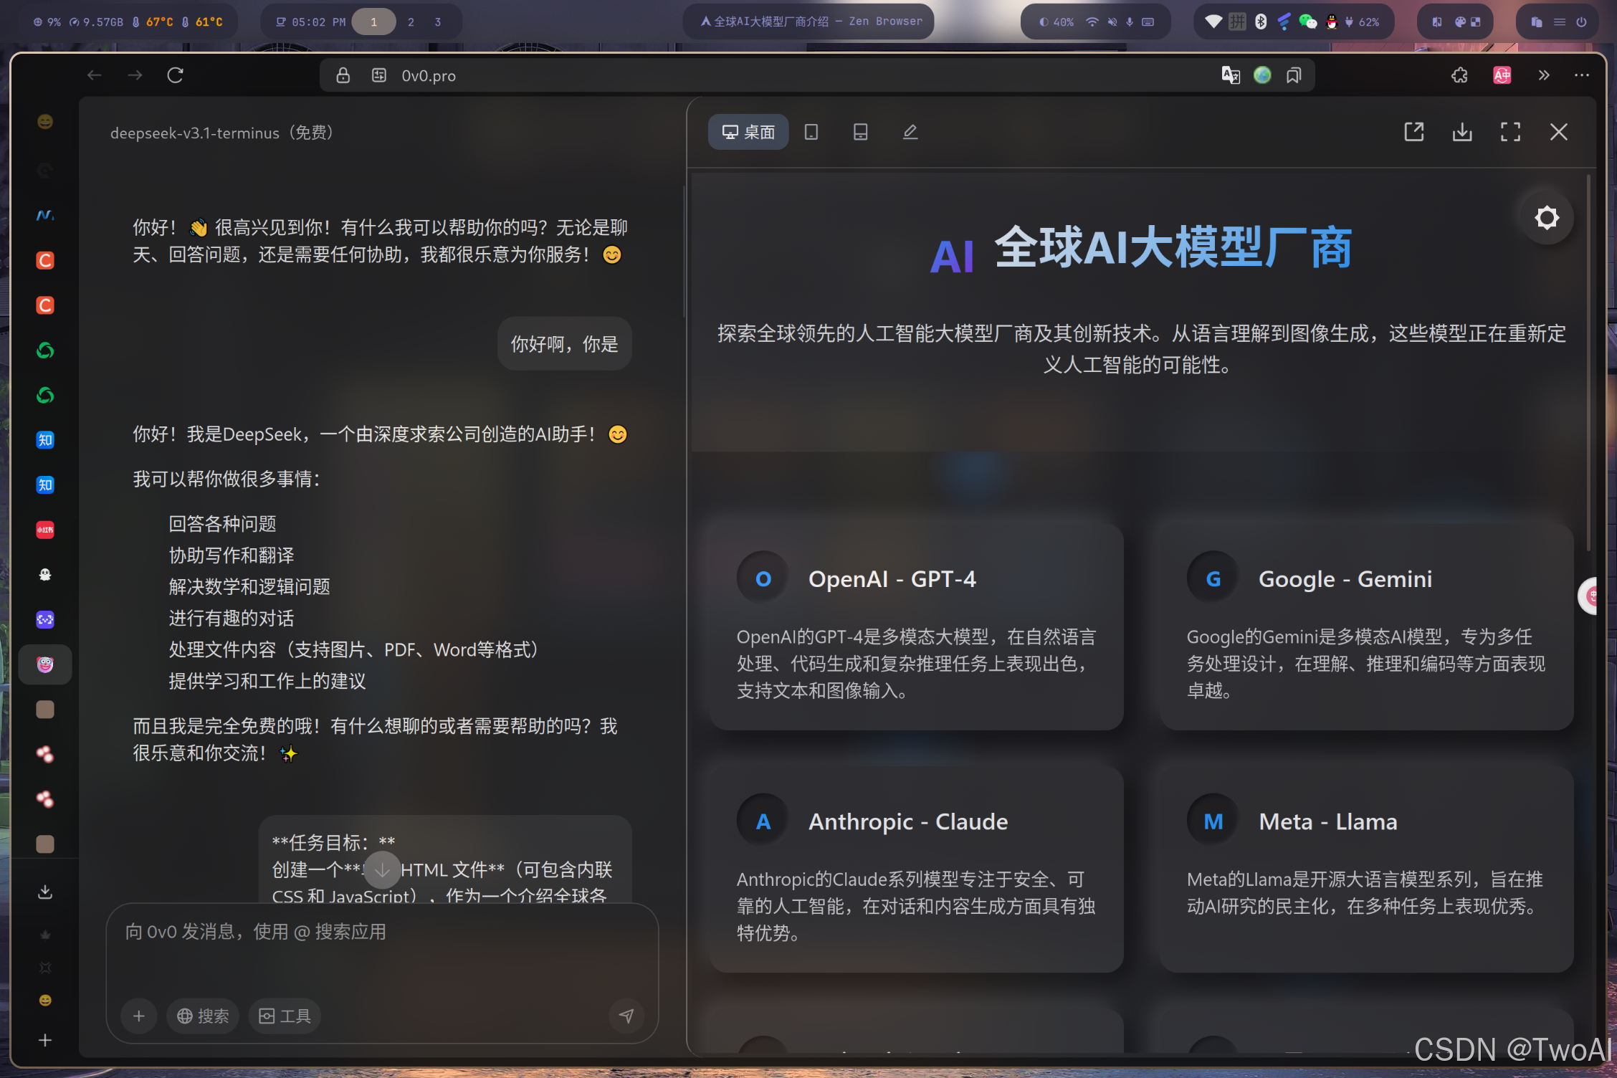This screenshot has height=1078, width=1617.
Task: Click the red translation extension icon
Action: [x=1502, y=75]
